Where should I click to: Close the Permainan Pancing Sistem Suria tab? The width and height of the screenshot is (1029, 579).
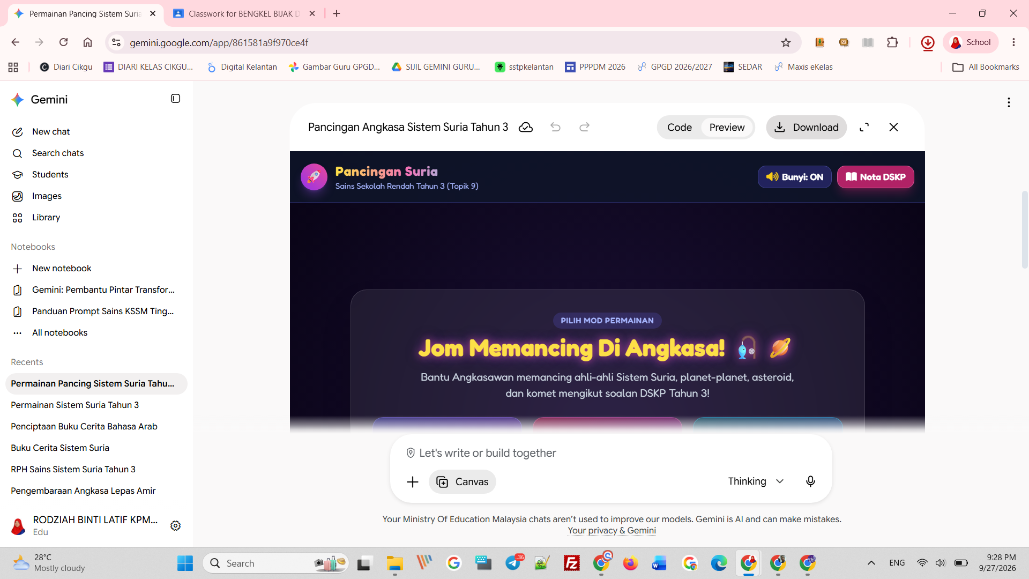[153, 14]
